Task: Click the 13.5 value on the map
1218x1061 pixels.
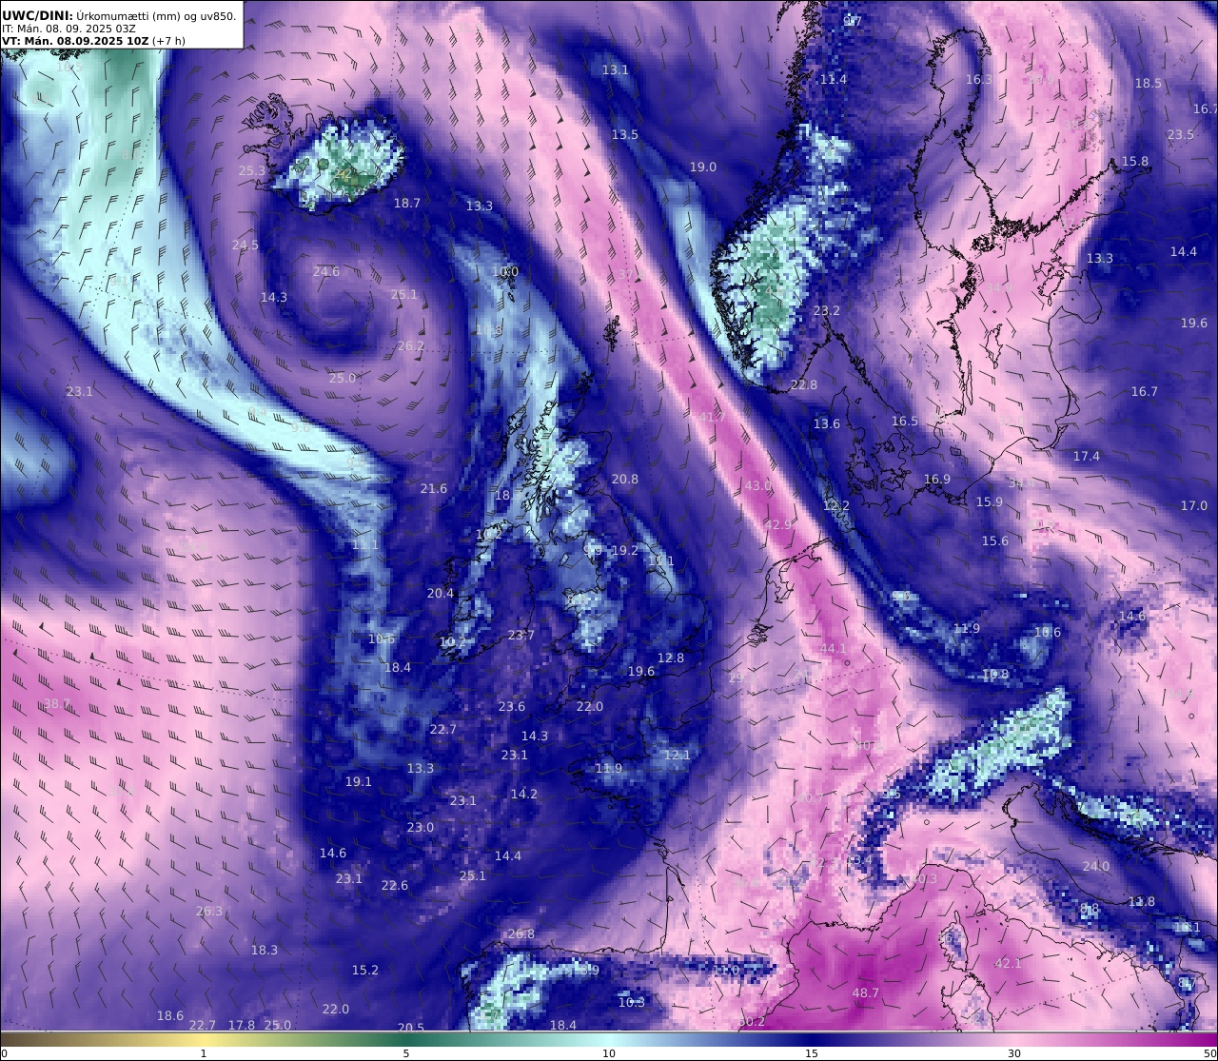Action: point(625,134)
